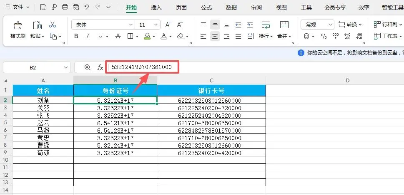Open the 行和列 rows and columns dropdown

tap(388, 25)
